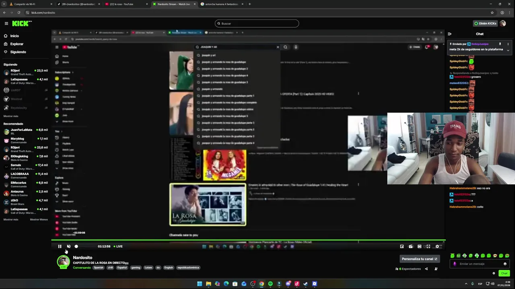The image size is (515, 289).
Task: Open the user icon next to share
Action: (x=436, y=269)
